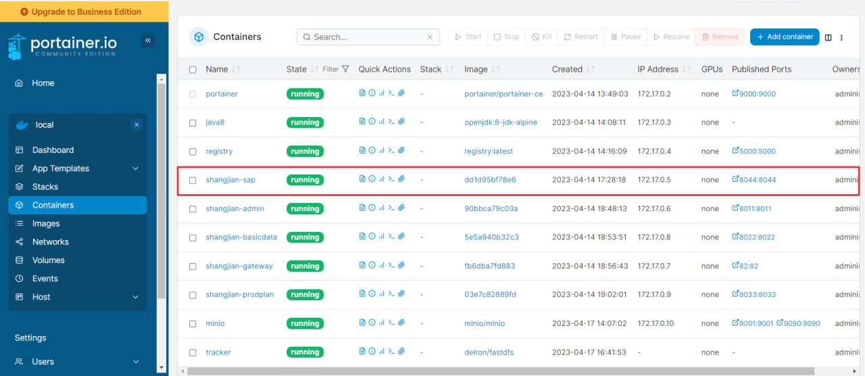
Task: Collapse the sidebar with double-chevron icon
Action: (148, 41)
